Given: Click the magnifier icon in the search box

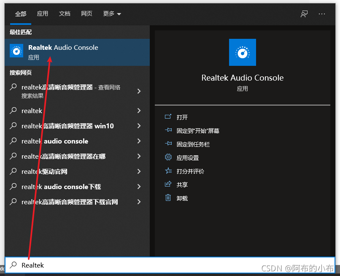Looking at the screenshot, I should click(13, 265).
